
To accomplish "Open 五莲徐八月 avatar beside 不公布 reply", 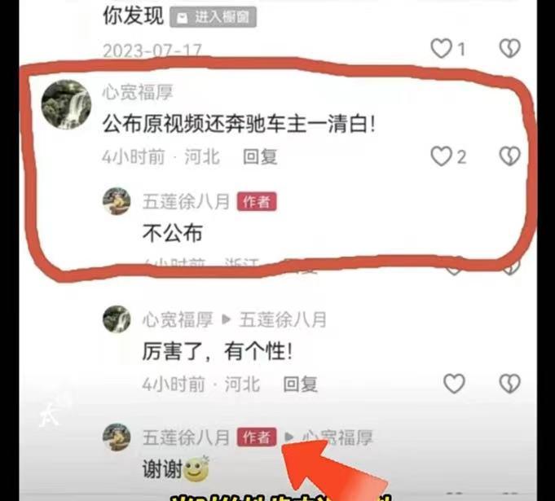I will coord(117,201).
